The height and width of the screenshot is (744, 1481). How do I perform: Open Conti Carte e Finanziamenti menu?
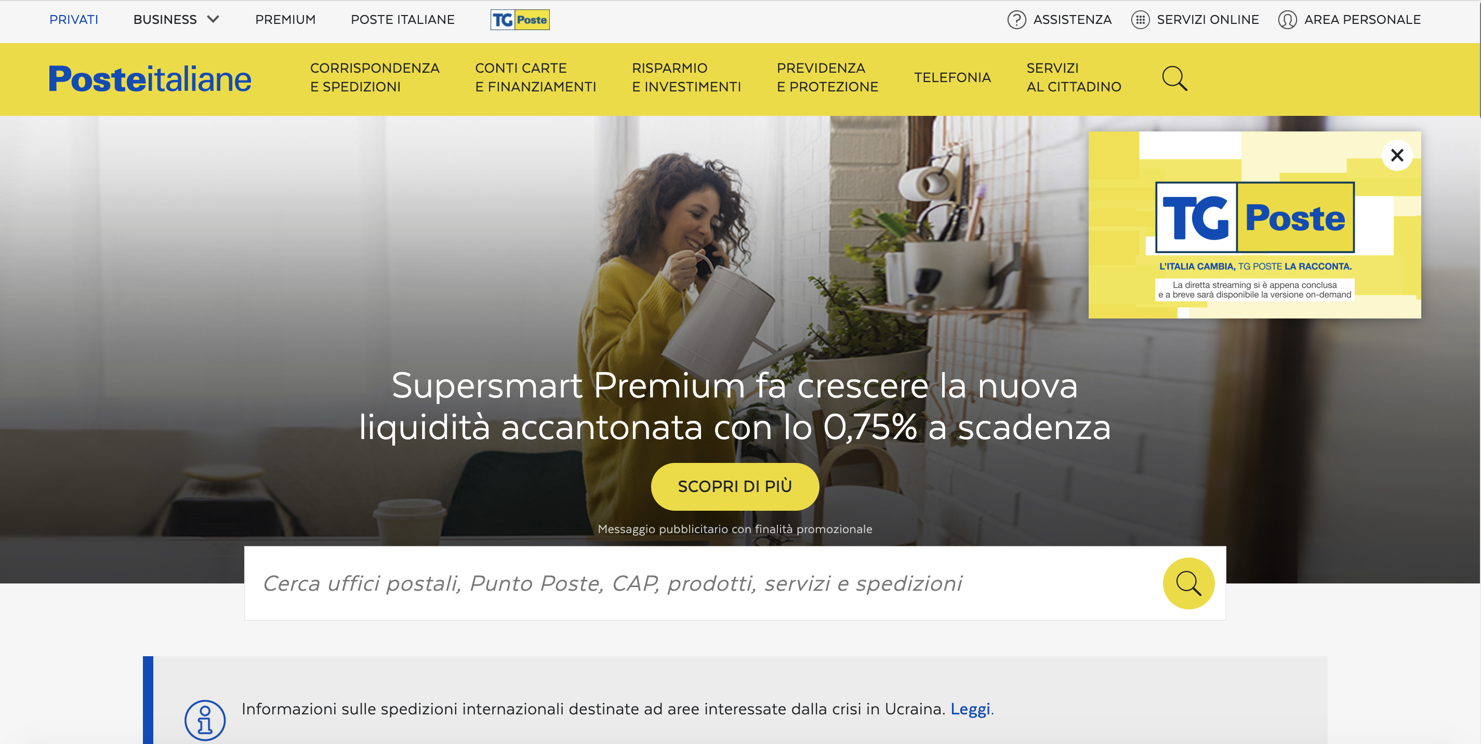tap(535, 77)
